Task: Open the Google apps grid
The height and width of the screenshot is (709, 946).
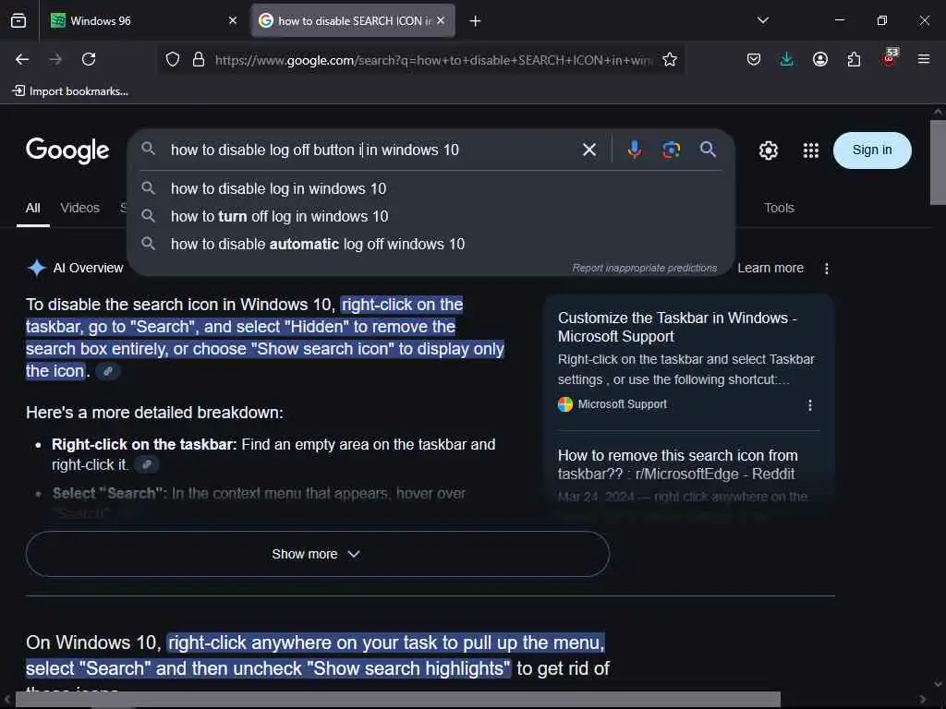Action: [811, 150]
